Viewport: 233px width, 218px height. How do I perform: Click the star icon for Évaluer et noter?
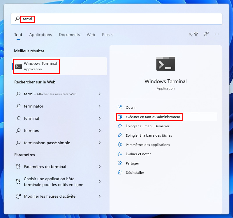pos(119,154)
